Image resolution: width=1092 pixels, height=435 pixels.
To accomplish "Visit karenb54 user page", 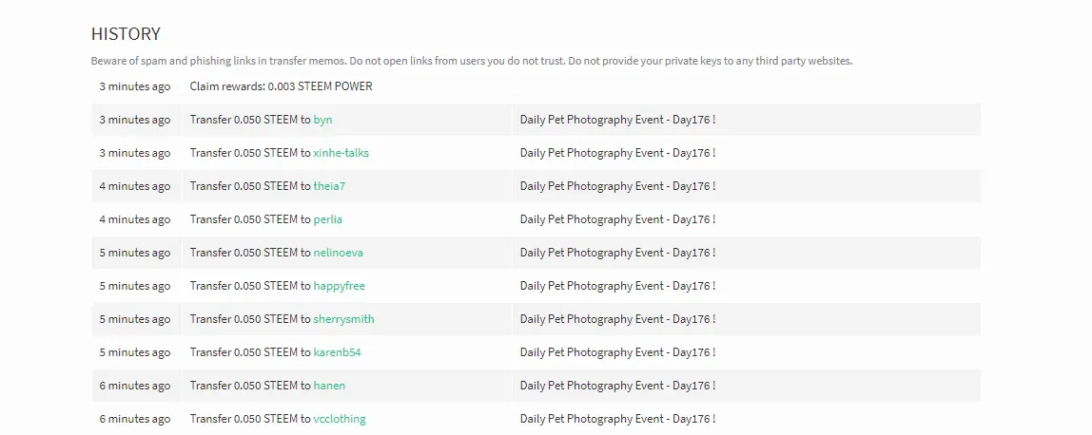I will pyautogui.click(x=337, y=352).
